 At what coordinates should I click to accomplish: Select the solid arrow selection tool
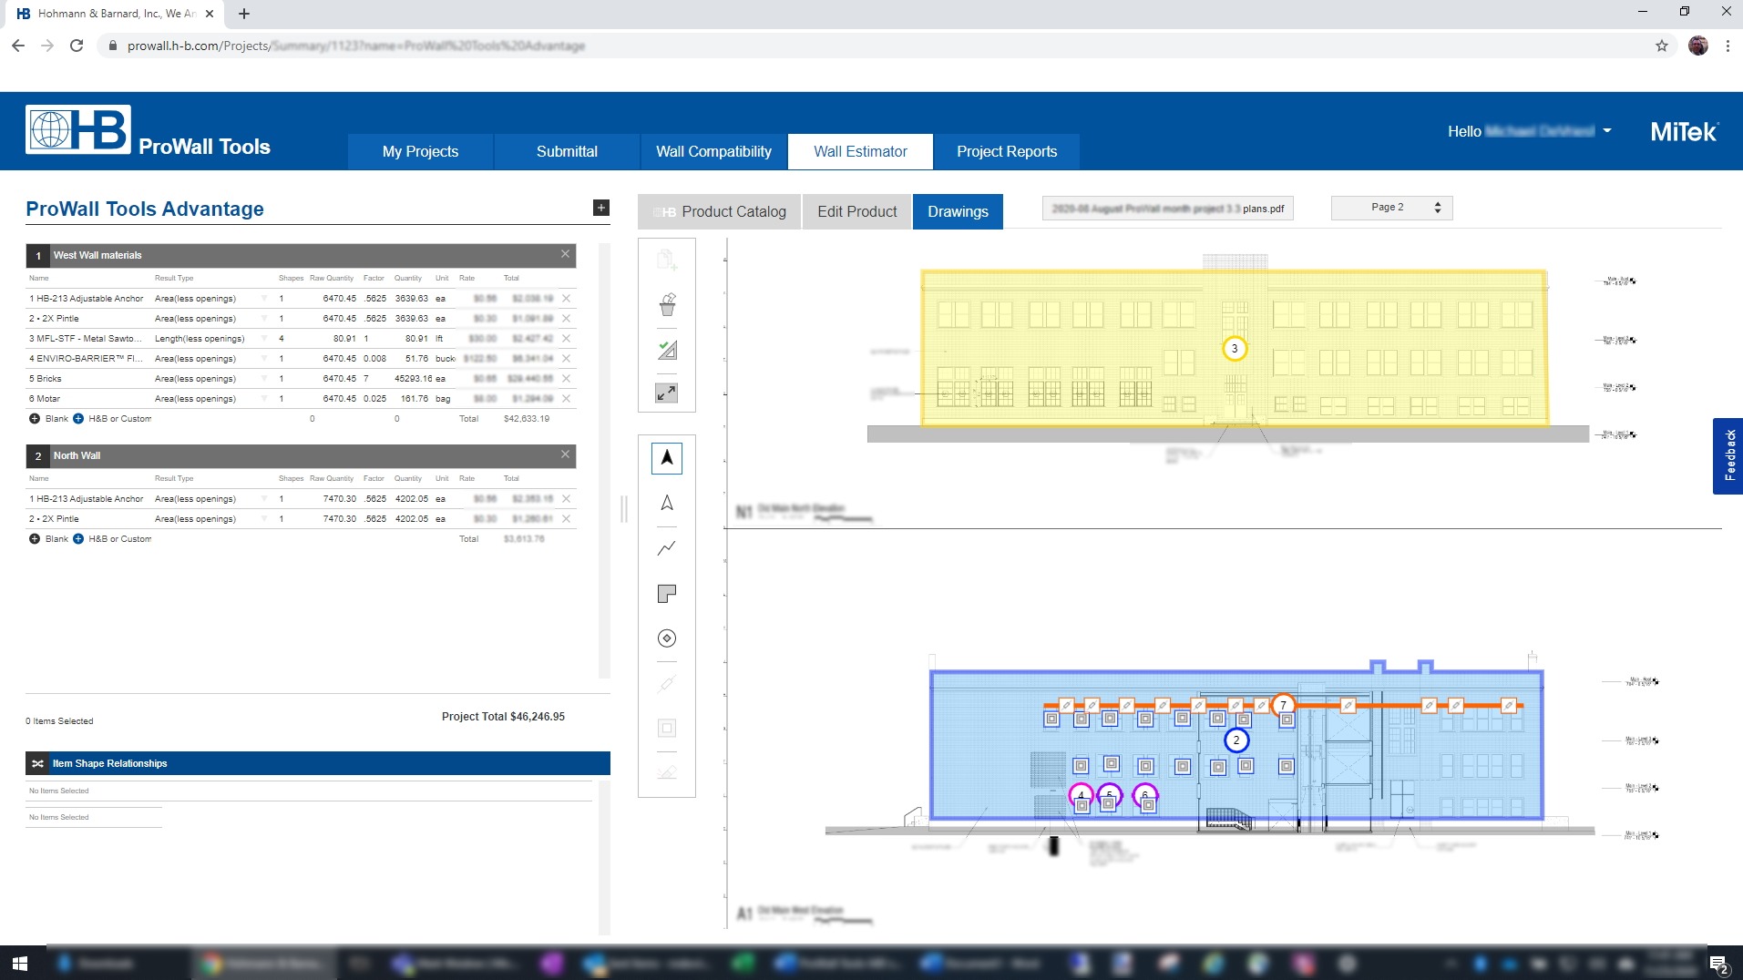[667, 458]
